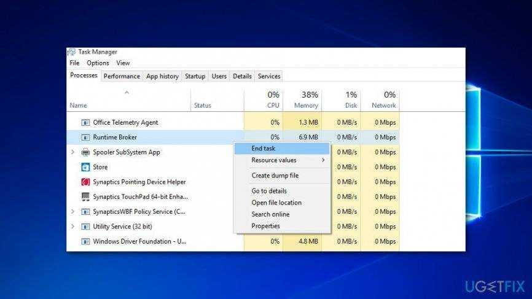Image resolution: width=532 pixels, height=299 pixels.
Task: Choose End task in the context menu
Action: pos(282,149)
